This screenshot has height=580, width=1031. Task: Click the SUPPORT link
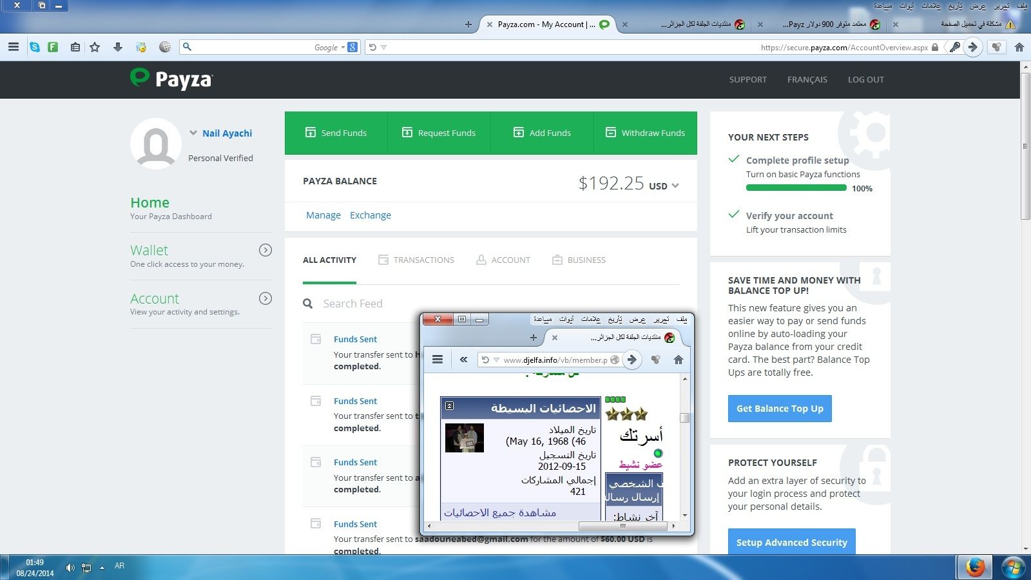click(x=748, y=79)
